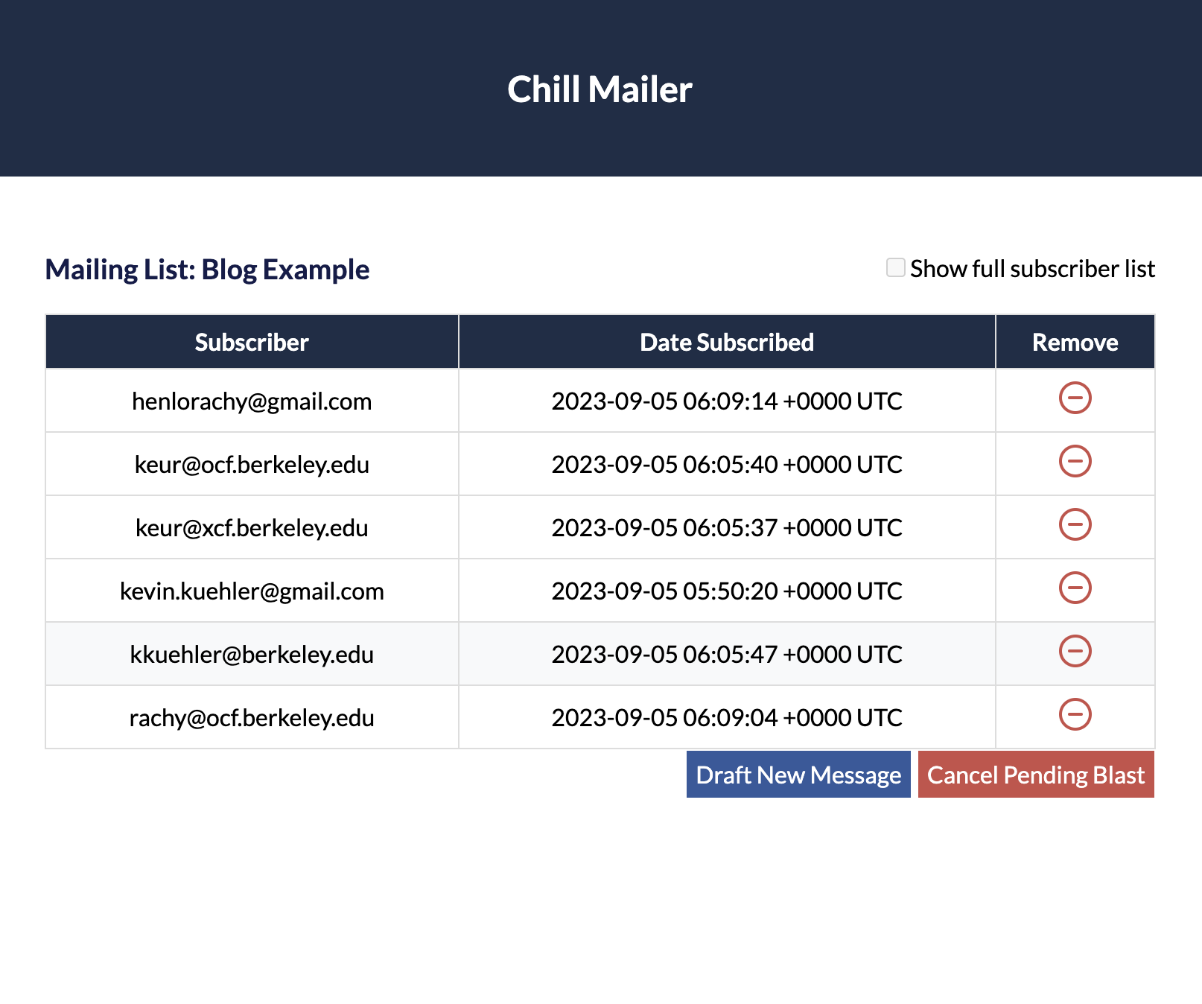Click the Chill Mailer title
This screenshot has height=1004, width=1202.
600,89
